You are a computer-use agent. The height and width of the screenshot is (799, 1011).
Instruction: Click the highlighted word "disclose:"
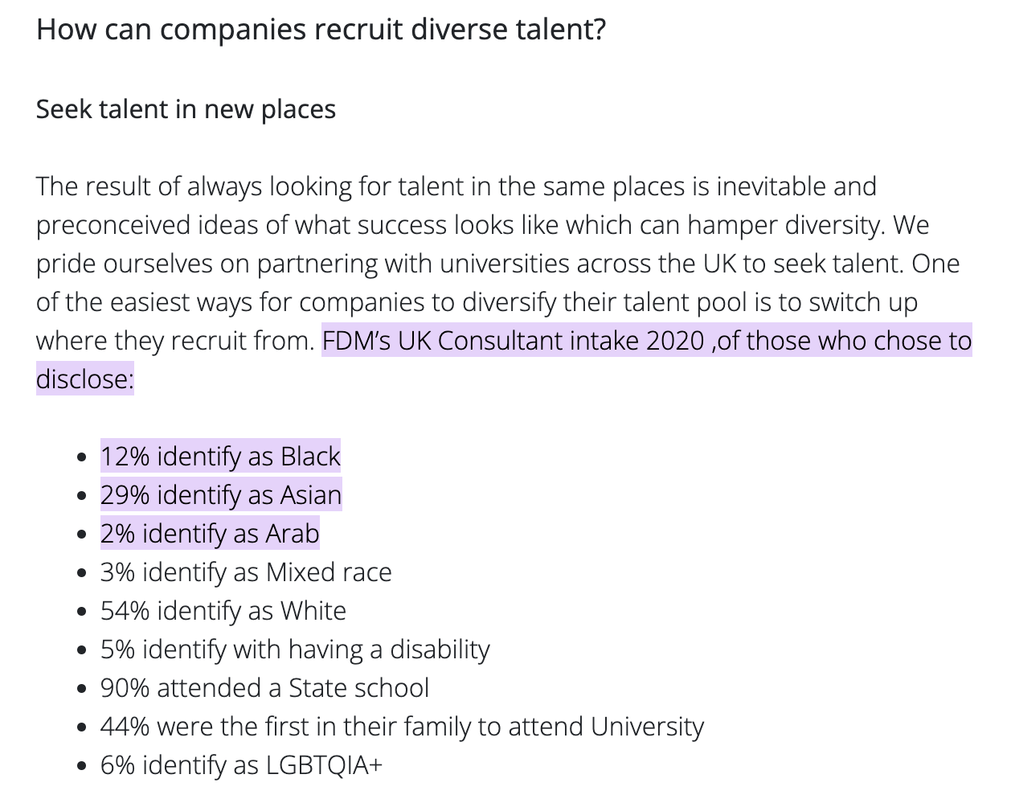84,379
